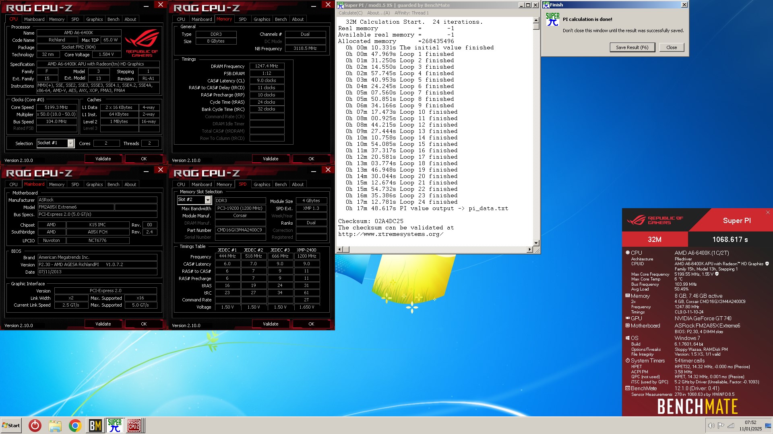Viewport: 773px width, 434px height.
Task: Click the Super PI icon in Finish dialog
Action: click(552, 19)
